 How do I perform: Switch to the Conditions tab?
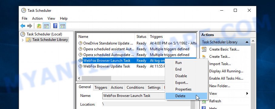pos(135,88)
